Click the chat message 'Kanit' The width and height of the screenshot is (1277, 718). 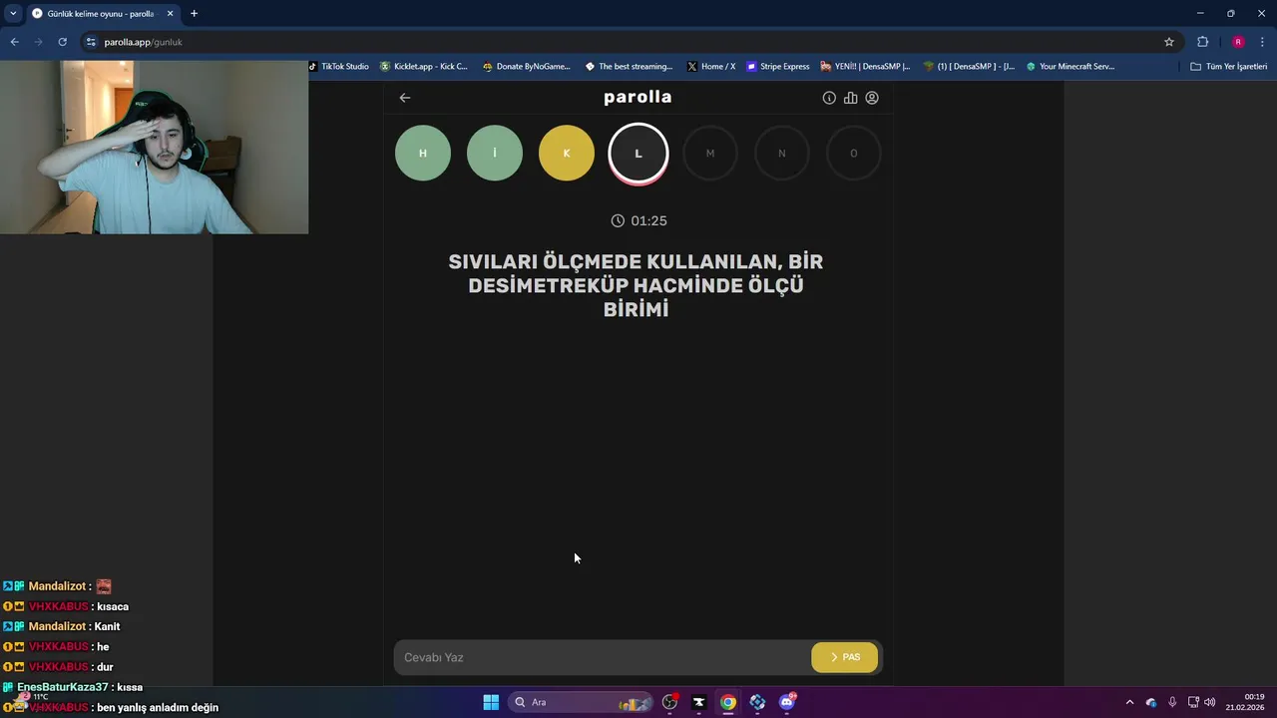107,626
